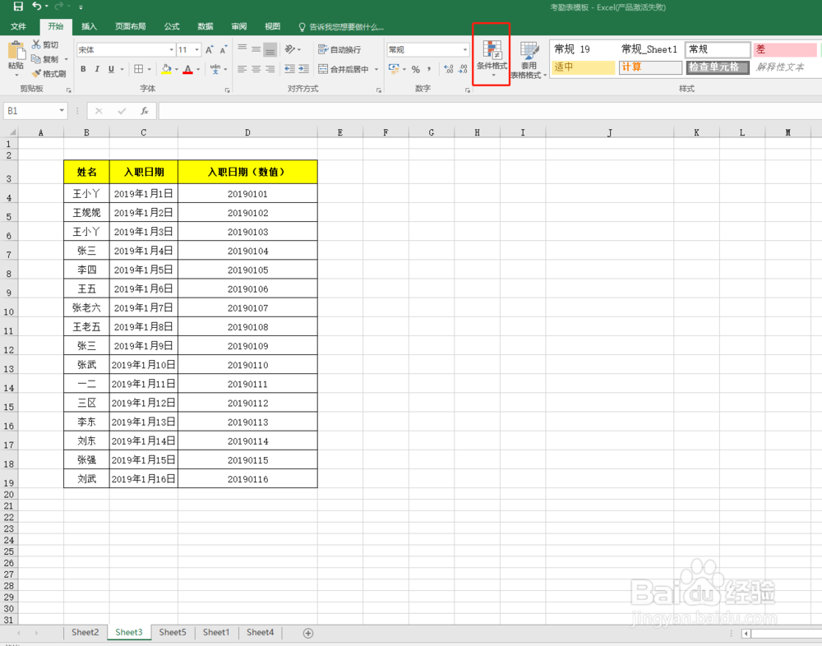Click the Copy icon
Screen dimensions: 822x646
(x=36, y=58)
